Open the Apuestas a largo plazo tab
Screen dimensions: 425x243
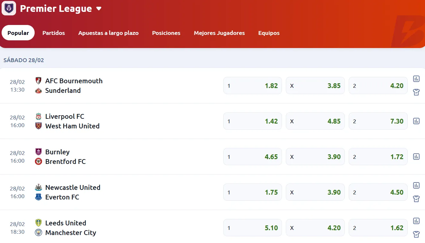(108, 33)
